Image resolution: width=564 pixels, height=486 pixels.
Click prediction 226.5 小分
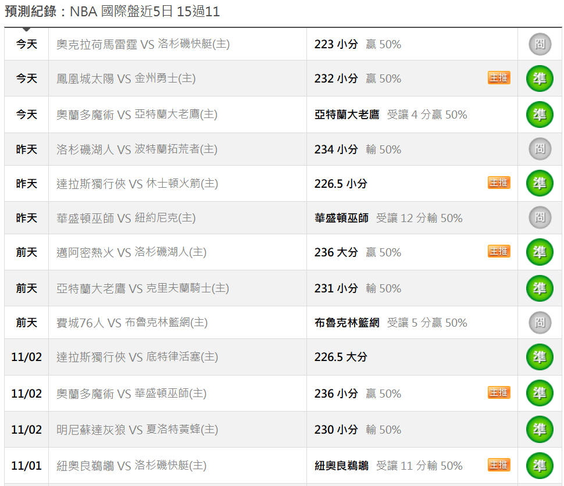(x=341, y=184)
